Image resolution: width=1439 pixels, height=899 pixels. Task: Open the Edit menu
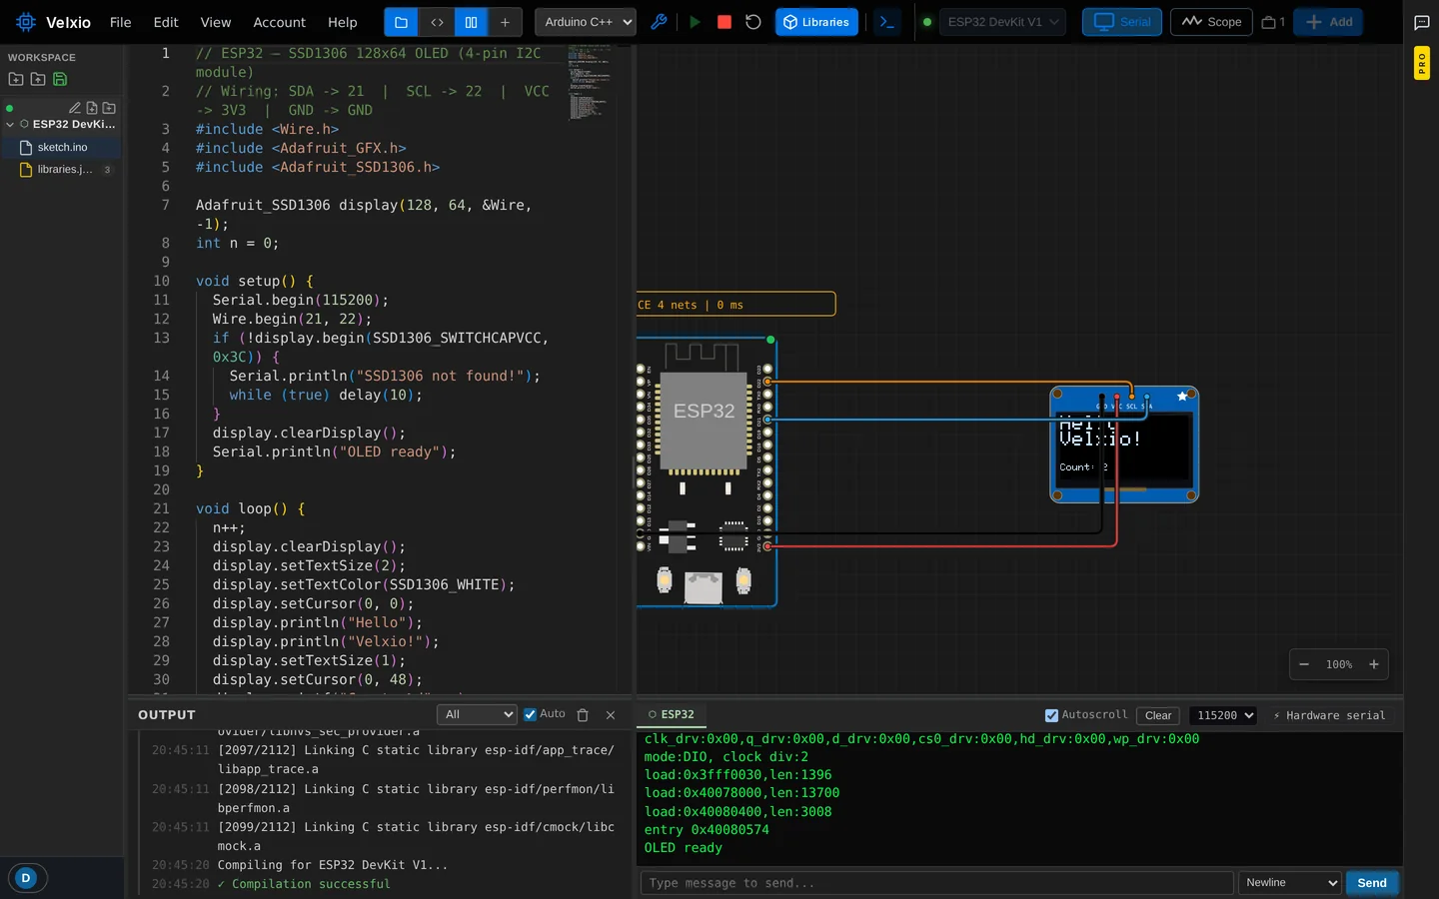pos(166,22)
